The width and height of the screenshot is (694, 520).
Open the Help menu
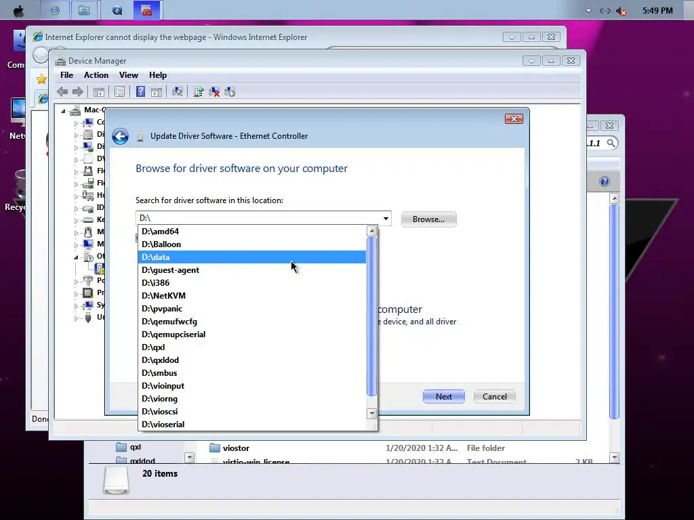(158, 75)
